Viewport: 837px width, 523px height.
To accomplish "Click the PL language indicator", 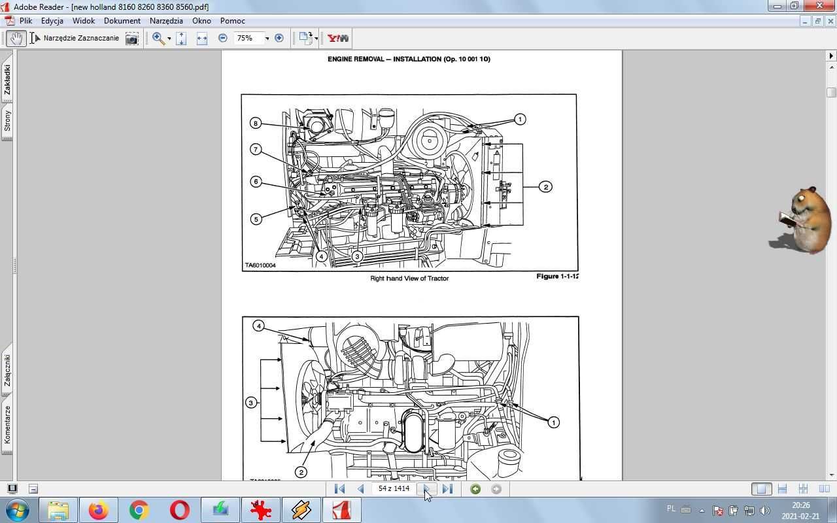I will (x=671, y=509).
